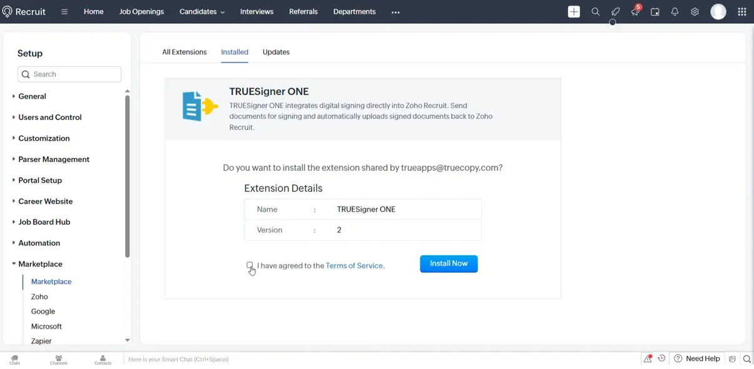Click the icon right of Need Help
Viewport: 754px width, 369px height.
click(732, 359)
